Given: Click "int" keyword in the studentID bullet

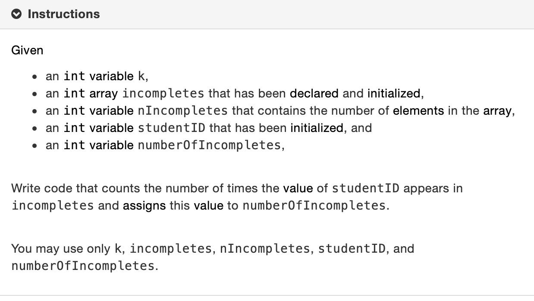Looking at the screenshot, I should coord(75,128).
